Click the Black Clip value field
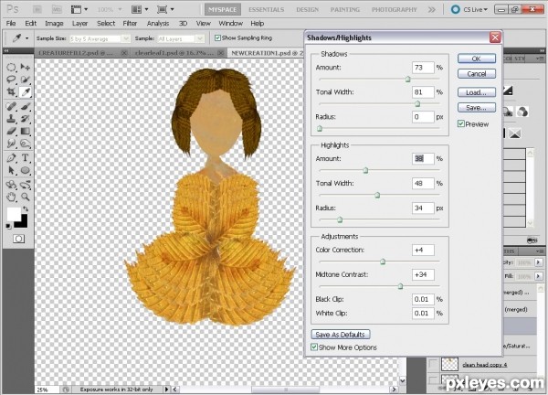The width and height of the screenshot is (548, 395). 423,299
